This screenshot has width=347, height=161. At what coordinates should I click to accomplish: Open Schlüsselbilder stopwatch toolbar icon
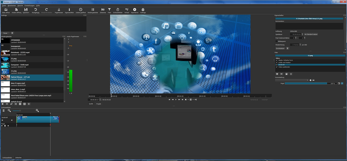pos(118,11)
